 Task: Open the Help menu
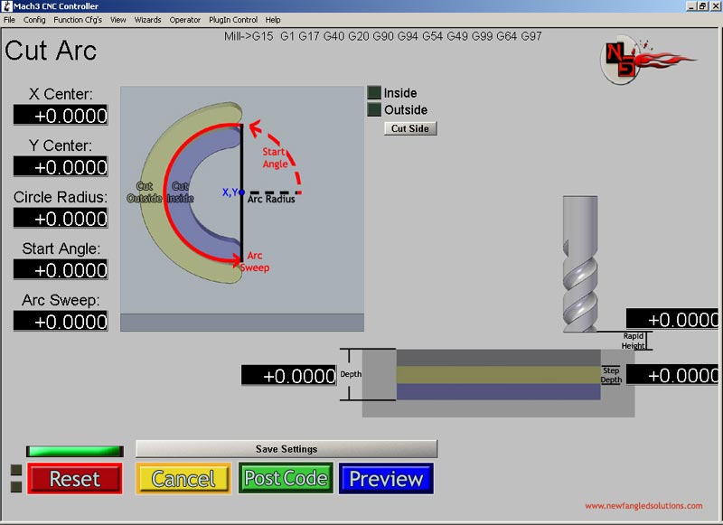pyautogui.click(x=273, y=20)
